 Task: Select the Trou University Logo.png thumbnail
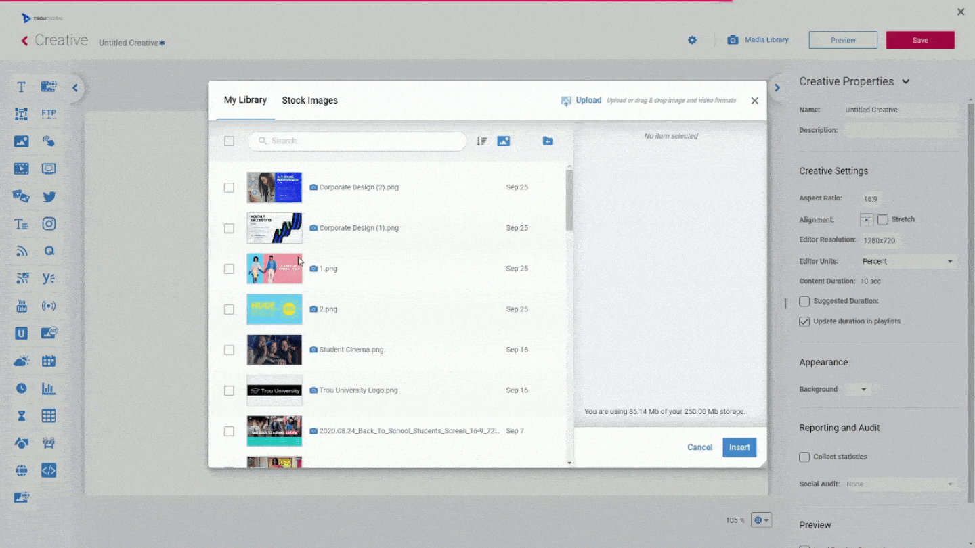coord(274,390)
